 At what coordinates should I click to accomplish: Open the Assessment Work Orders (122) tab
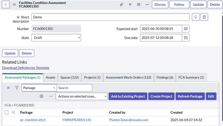(128, 77)
